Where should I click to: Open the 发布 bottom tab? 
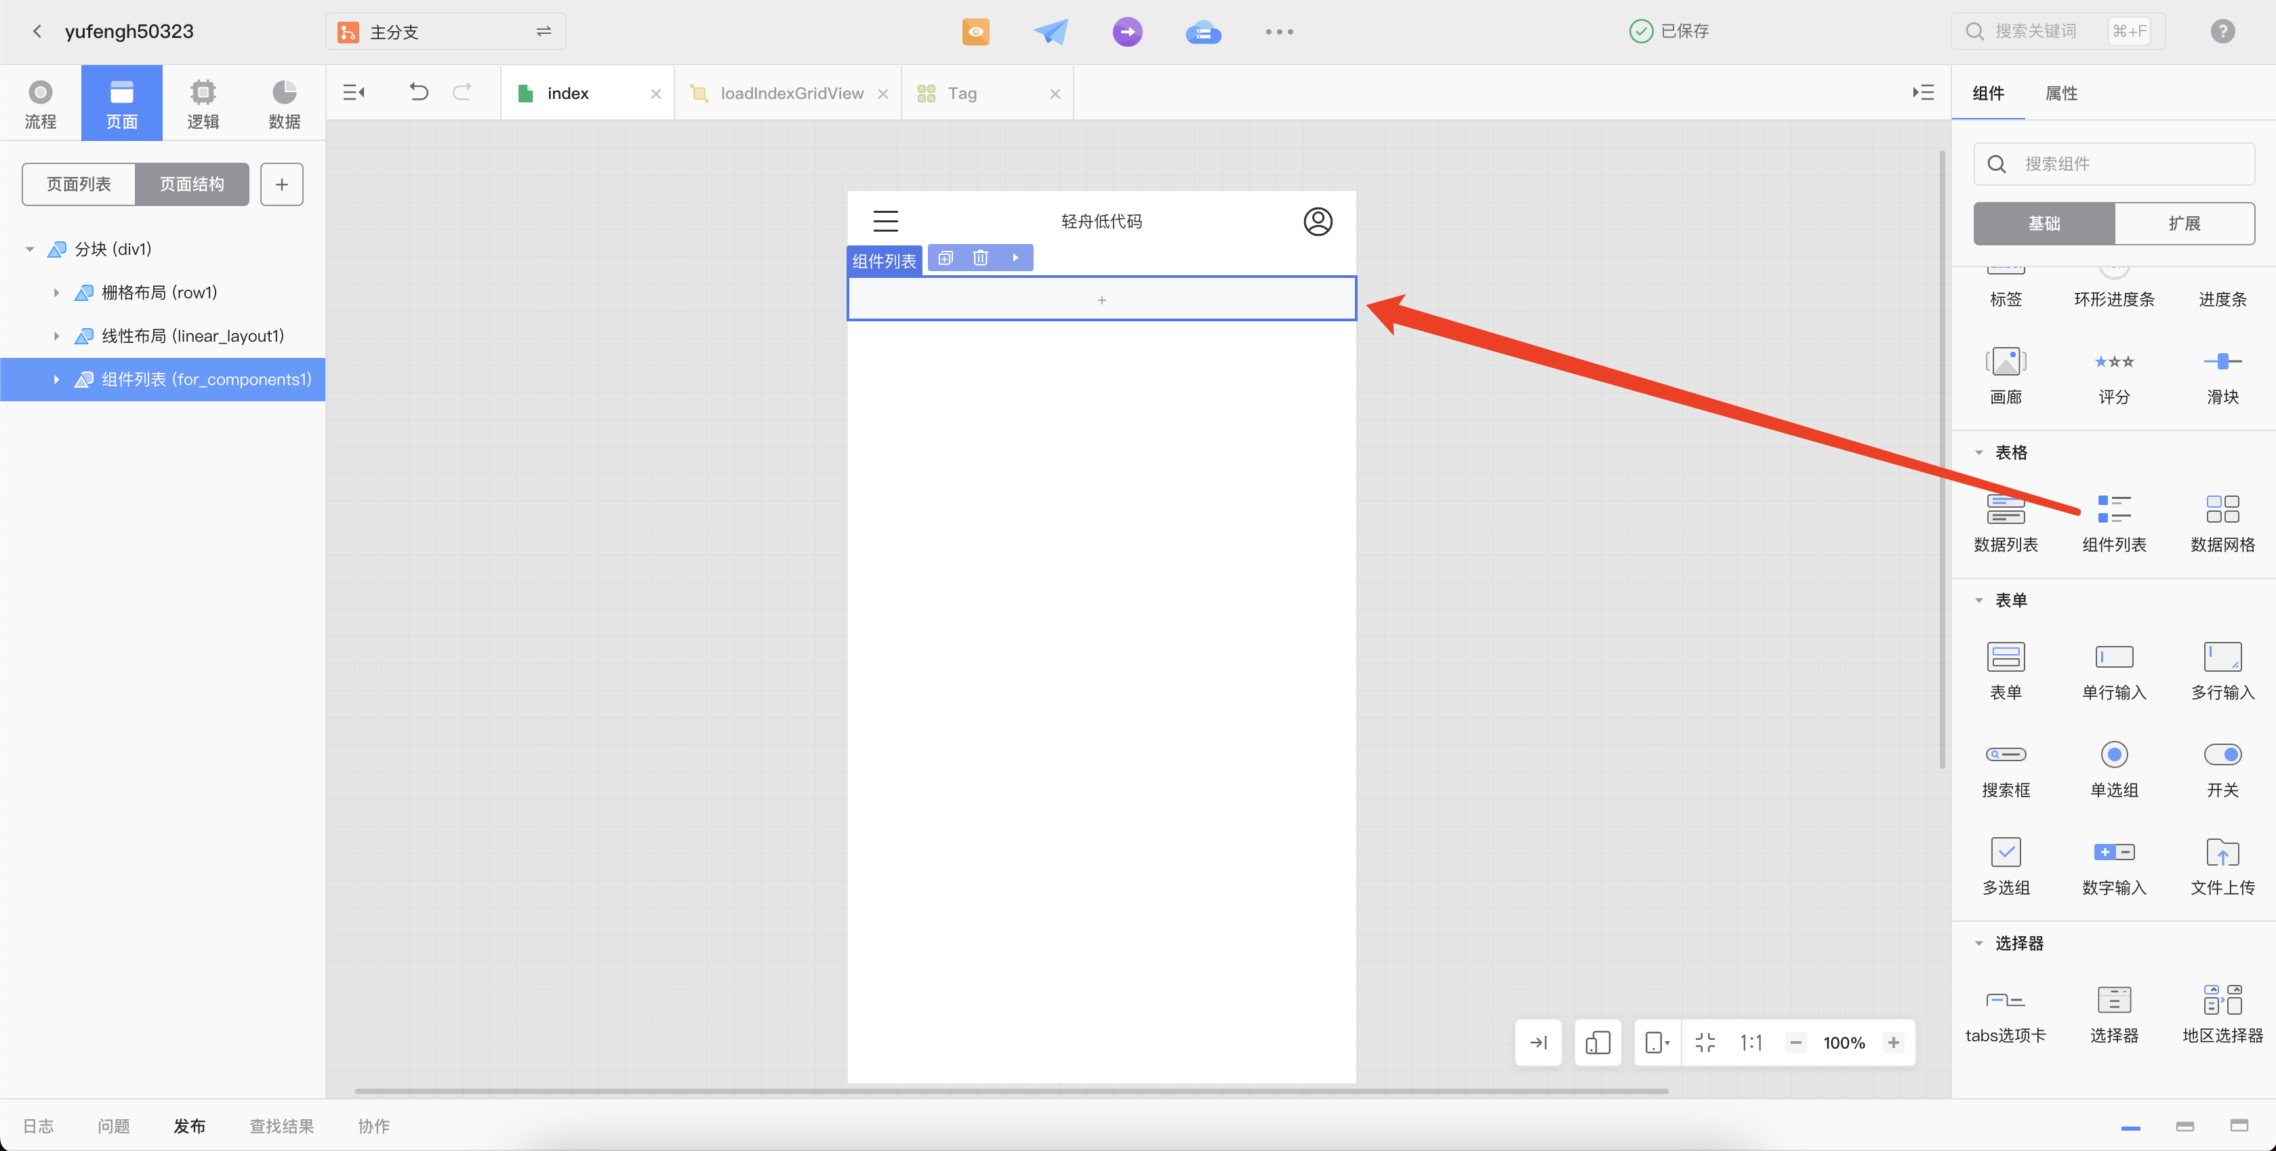(x=189, y=1127)
